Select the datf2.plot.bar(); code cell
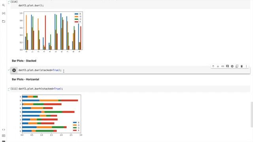Viewport: 253px width, 142px height. [31, 6]
